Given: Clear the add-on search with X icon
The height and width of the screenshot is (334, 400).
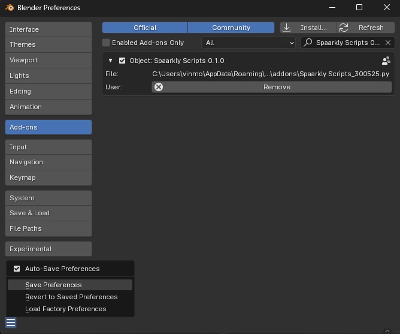Looking at the screenshot, I should [388, 43].
